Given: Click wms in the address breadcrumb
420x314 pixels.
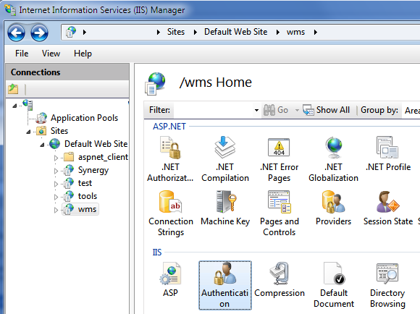Looking at the screenshot, I should tap(295, 32).
